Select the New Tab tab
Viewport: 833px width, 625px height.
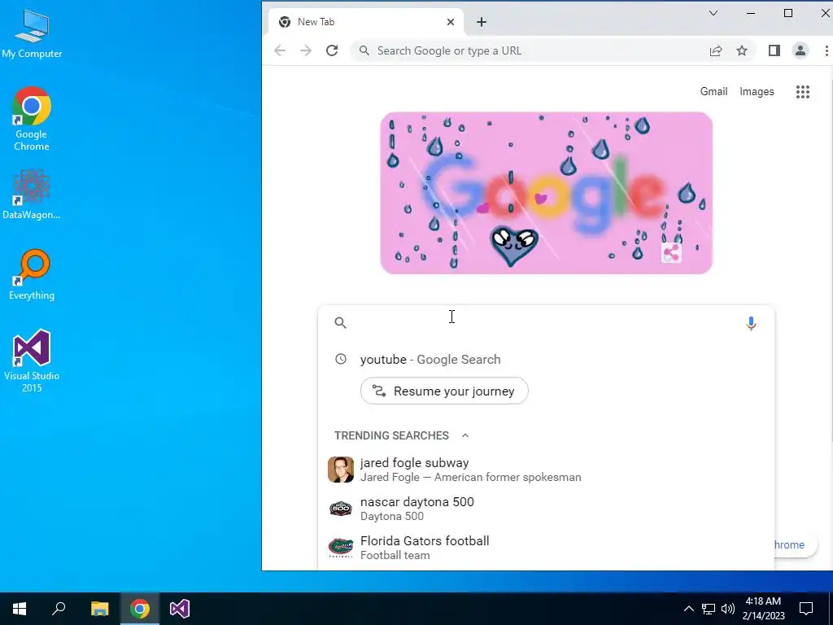click(365, 22)
